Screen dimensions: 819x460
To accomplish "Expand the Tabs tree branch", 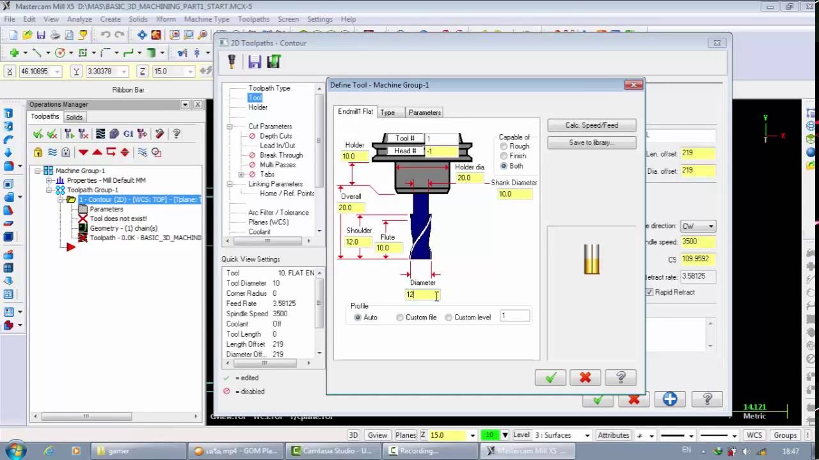I will 241,174.
